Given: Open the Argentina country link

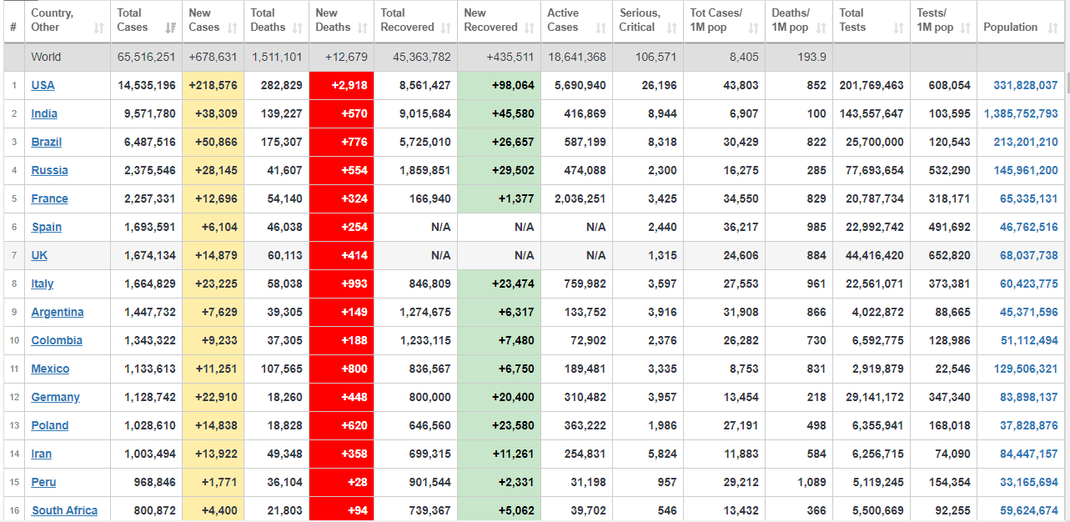Looking at the screenshot, I should click(58, 312).
